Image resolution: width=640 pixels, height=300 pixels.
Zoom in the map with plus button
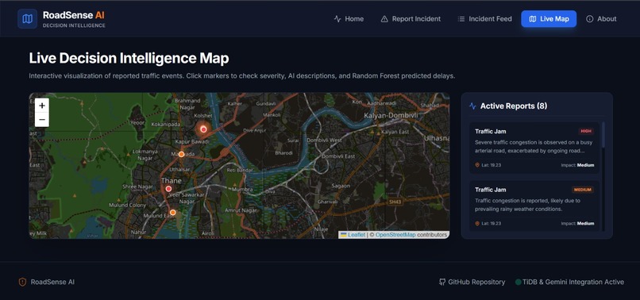42,106
